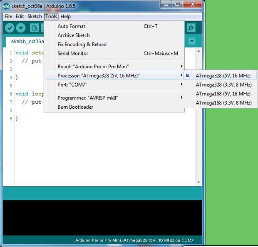This screenshot has width=258, height=247.
Task: Click the Upload arrow button
Action: [x=21, y=28]
